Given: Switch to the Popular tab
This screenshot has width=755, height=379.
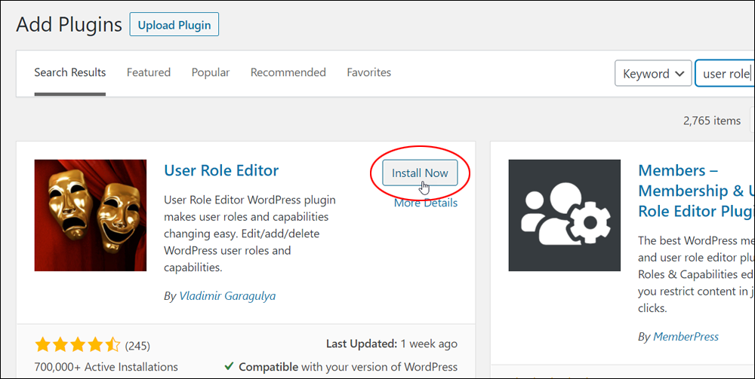Looking at the screenshot, I should (x=211, y=72).
